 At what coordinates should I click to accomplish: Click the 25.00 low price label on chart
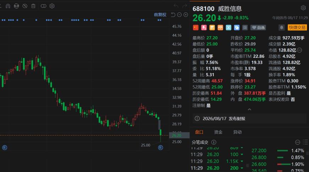coord(145,145)
